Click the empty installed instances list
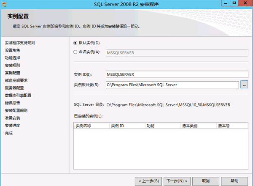 [x=161, y=149]
